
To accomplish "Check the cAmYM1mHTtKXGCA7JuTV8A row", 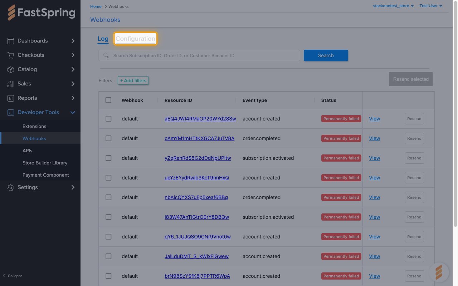I will point(108,138).
